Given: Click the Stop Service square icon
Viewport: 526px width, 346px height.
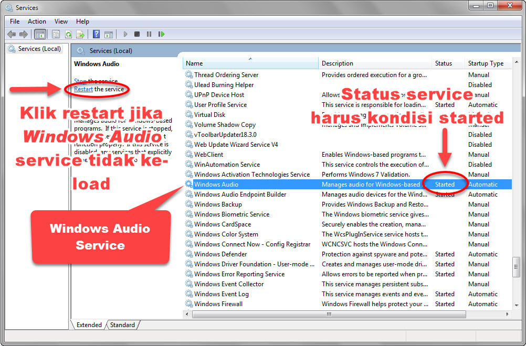Looking at the screenshot, I should [x=137, y=34].
